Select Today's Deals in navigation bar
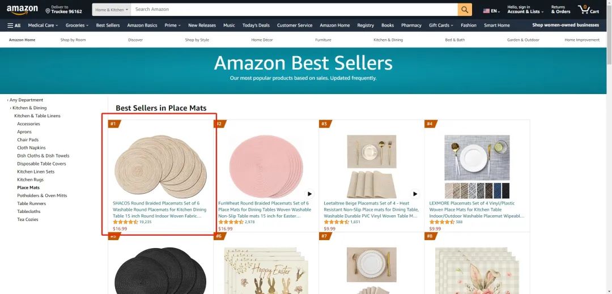The width and height of the screenshot is (612, 294). pyautogui.click(x=256, y=25)
